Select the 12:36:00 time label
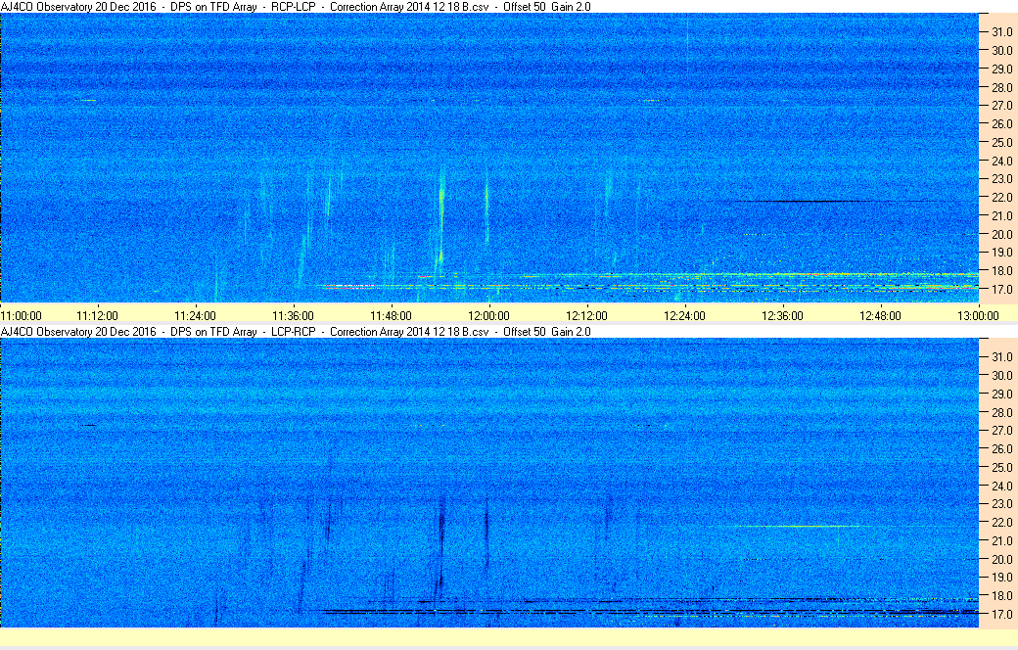 [x=782, y=316]
